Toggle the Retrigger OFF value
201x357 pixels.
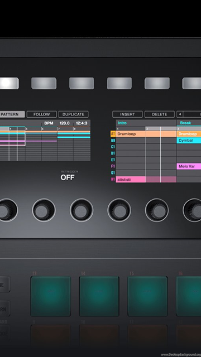pos(68,177)
